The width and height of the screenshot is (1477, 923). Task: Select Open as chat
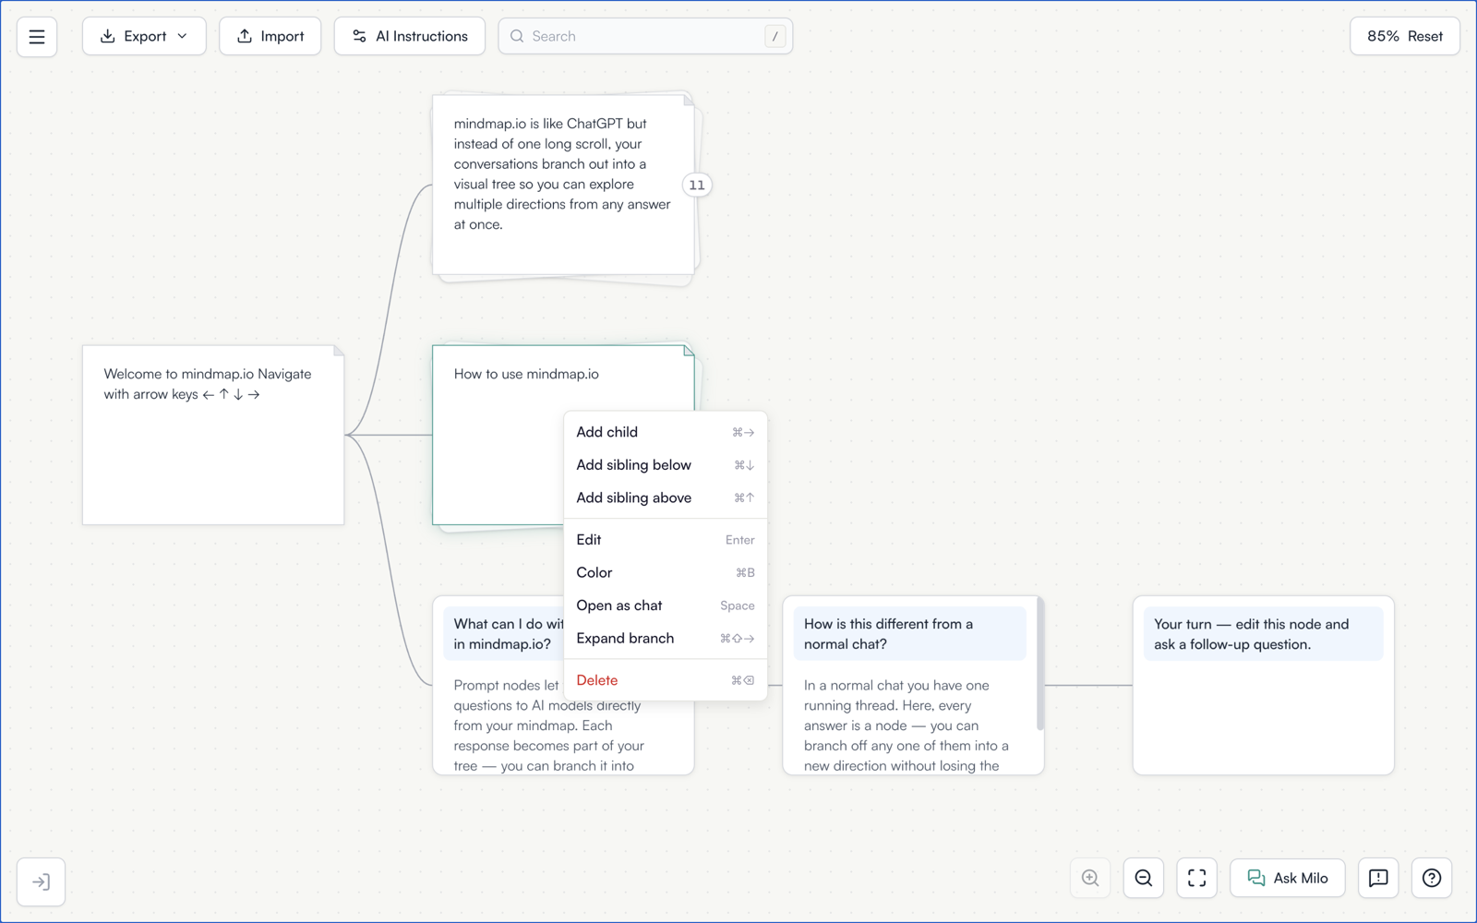click(665, 605)
